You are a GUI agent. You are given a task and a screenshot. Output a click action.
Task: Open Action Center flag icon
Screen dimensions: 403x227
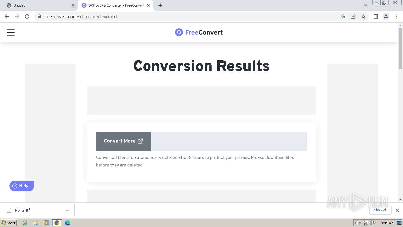[x=373, y=223]
